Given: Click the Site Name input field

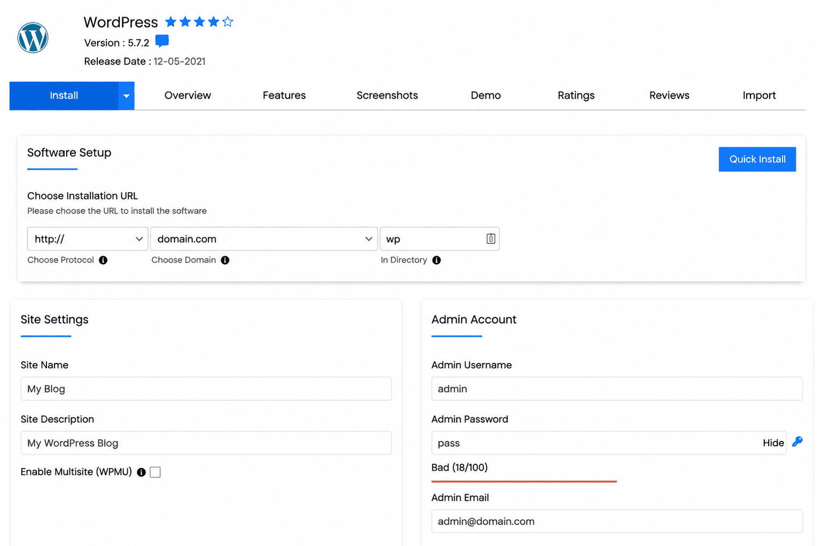Looking at the screenshot, I should pos(206,389).
